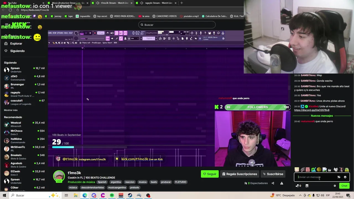Open the youtube a mp3 bookmark
354x199 pixels.
pyautogui.click(x=189, y=16)
